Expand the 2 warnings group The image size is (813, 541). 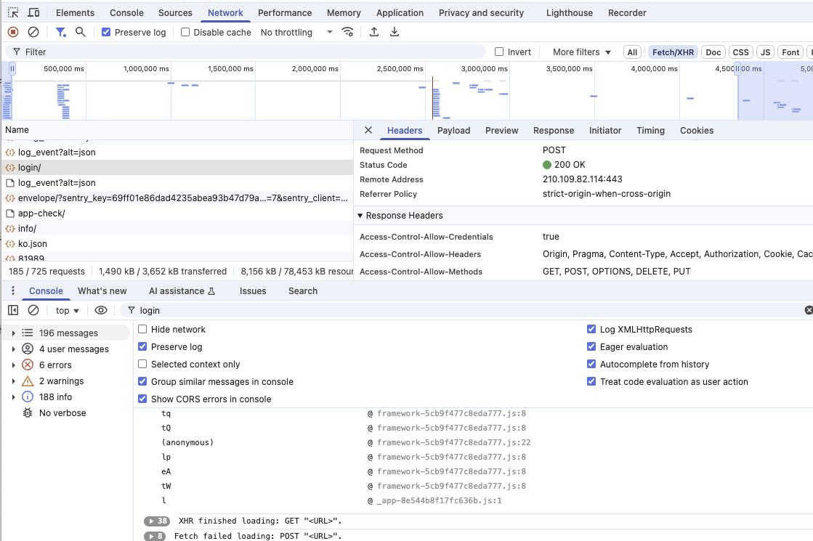pos(14,381)
